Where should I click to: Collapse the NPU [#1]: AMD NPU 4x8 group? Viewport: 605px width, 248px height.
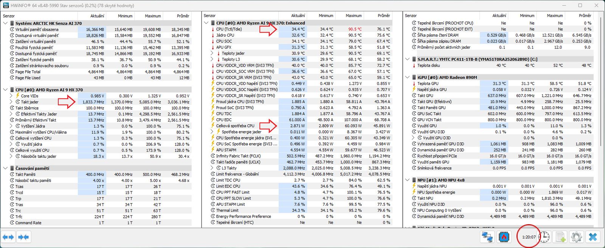pos(407,180)
